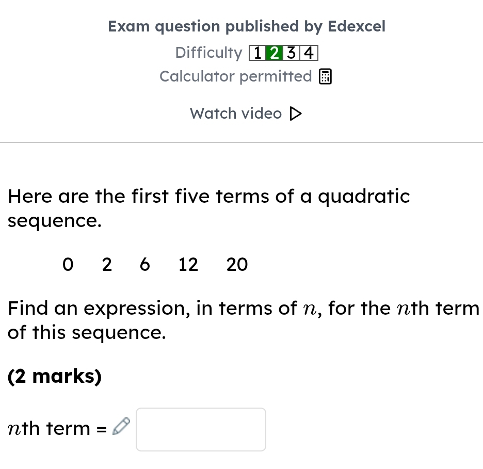Click the last sequence term 20
Viewport: 483px width, 469px height.
coord(237,265)
